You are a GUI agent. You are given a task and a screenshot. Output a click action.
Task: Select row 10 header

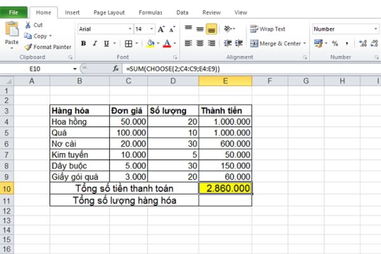click(x=6, y=189)
